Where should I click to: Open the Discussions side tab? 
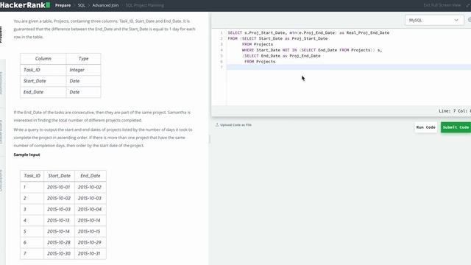[1, 180]
